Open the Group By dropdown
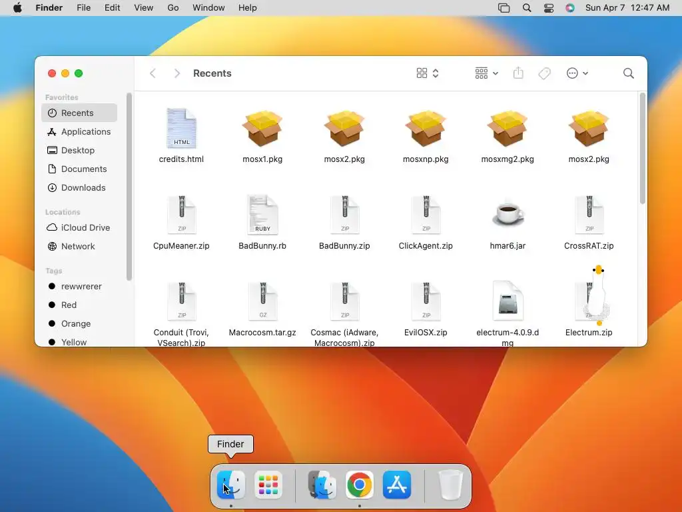 [486, 73]
